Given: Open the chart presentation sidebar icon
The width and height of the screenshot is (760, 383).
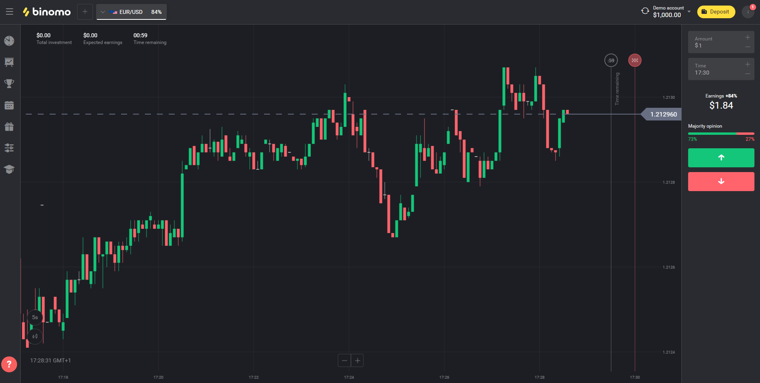Looking at the screenshot, I should pyautogui.click(x=9, y=62).
